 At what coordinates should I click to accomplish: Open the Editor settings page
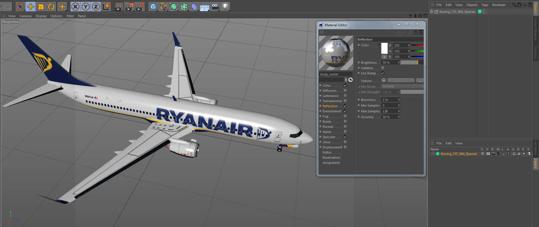(327, 152)
